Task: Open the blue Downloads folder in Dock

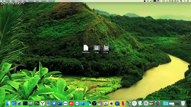Action: 166,103
